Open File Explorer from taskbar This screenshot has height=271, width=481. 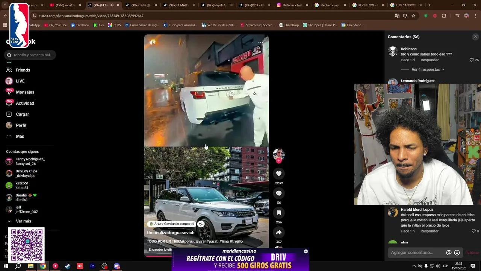(31, 266)
